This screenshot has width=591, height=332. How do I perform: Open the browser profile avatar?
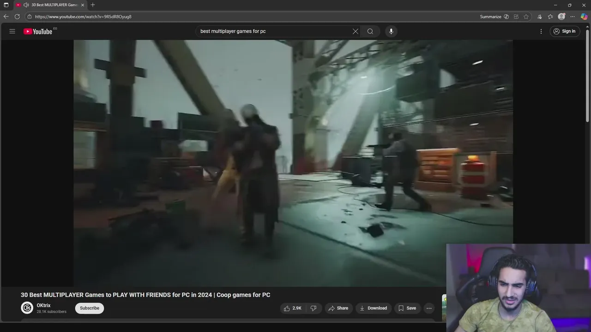561,17
